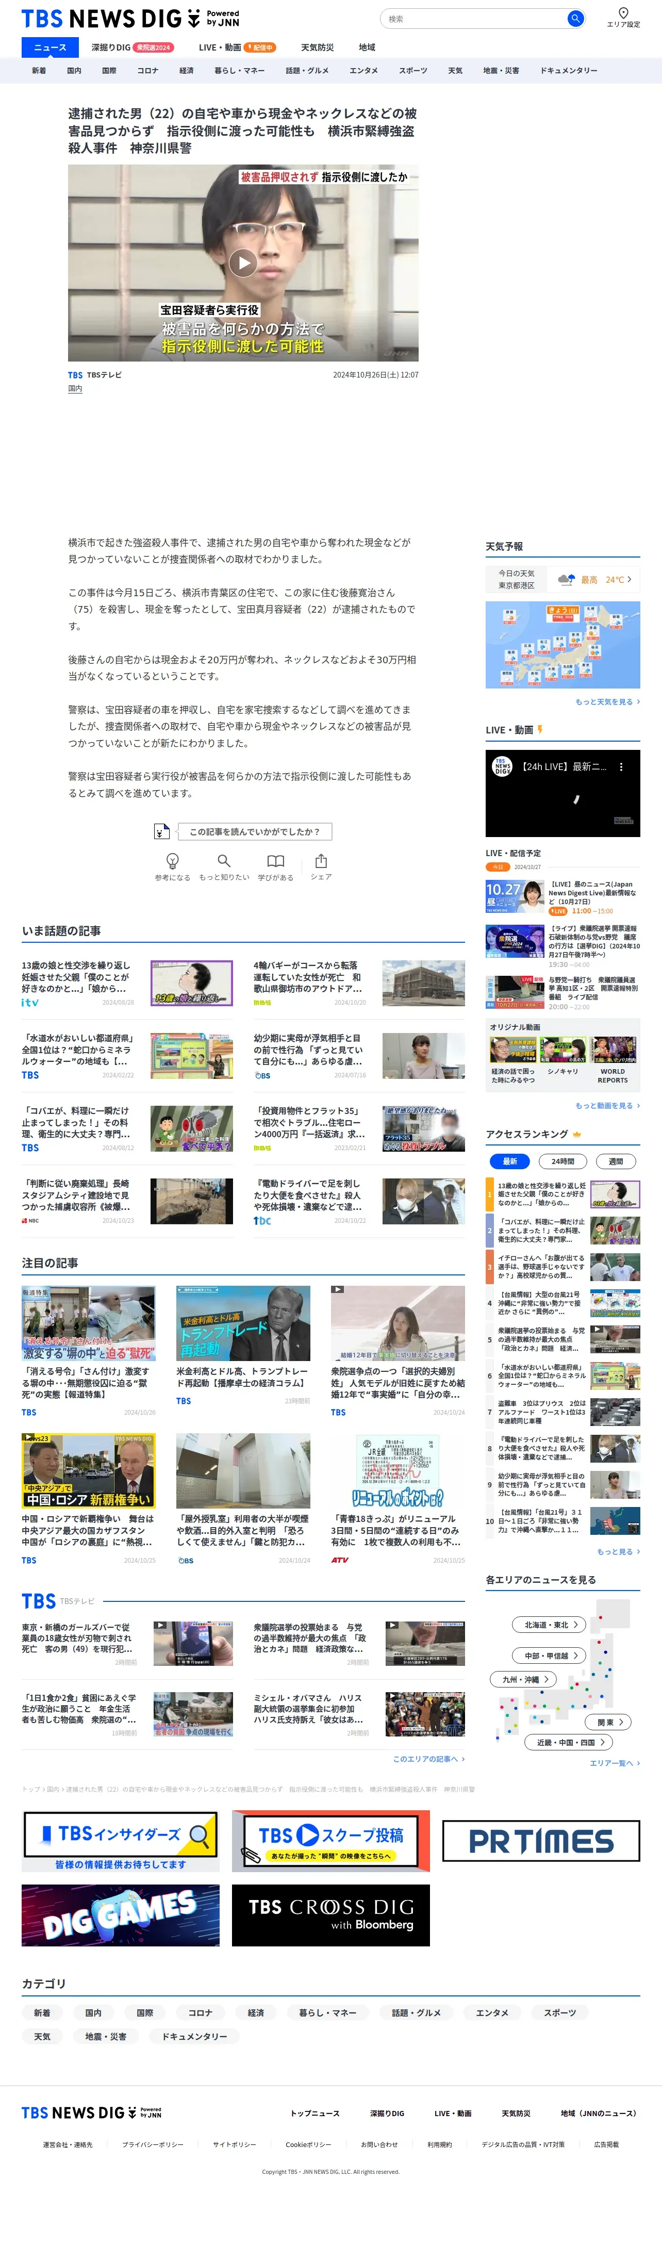
Task: Click the TBS NEWS DIG footer logo
Action: click(91, 2112)
